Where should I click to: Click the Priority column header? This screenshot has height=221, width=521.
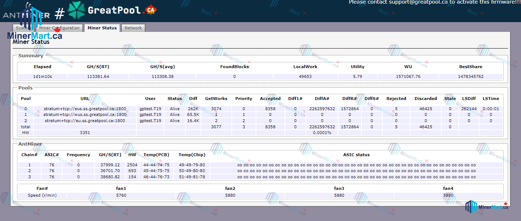[x=244, y=99]
